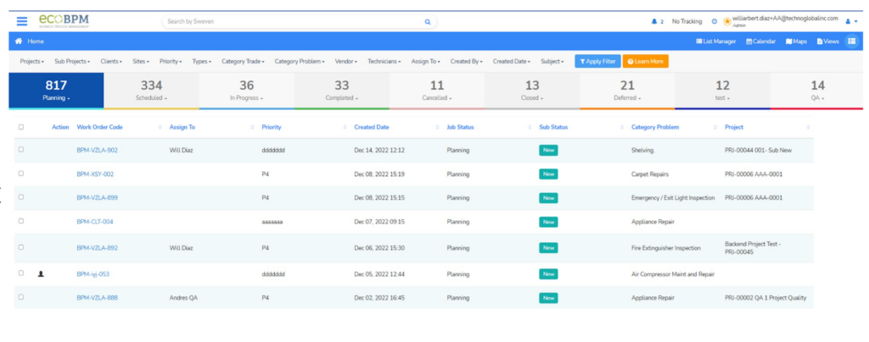The image size is (869, 342).
Task: Click the ecoBPM logo
Action: [x=64, y=21]
